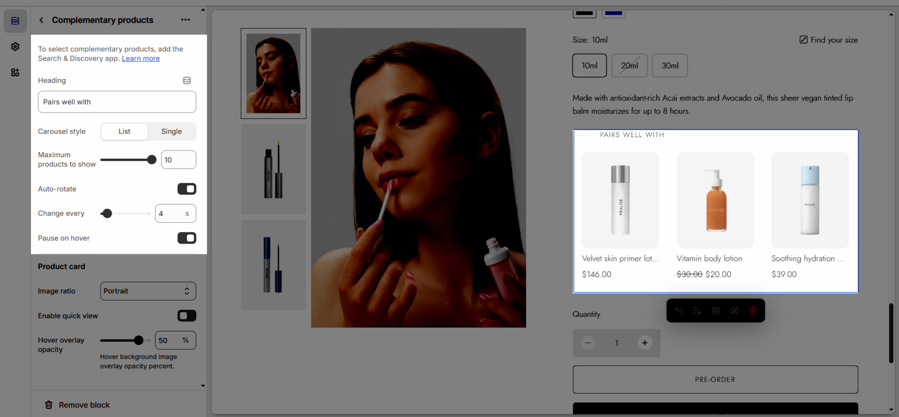The width and height of the screenshot is (899, 417).
Task: Hide block using crossed-eye toolbar icon
Action: [734, 310]
